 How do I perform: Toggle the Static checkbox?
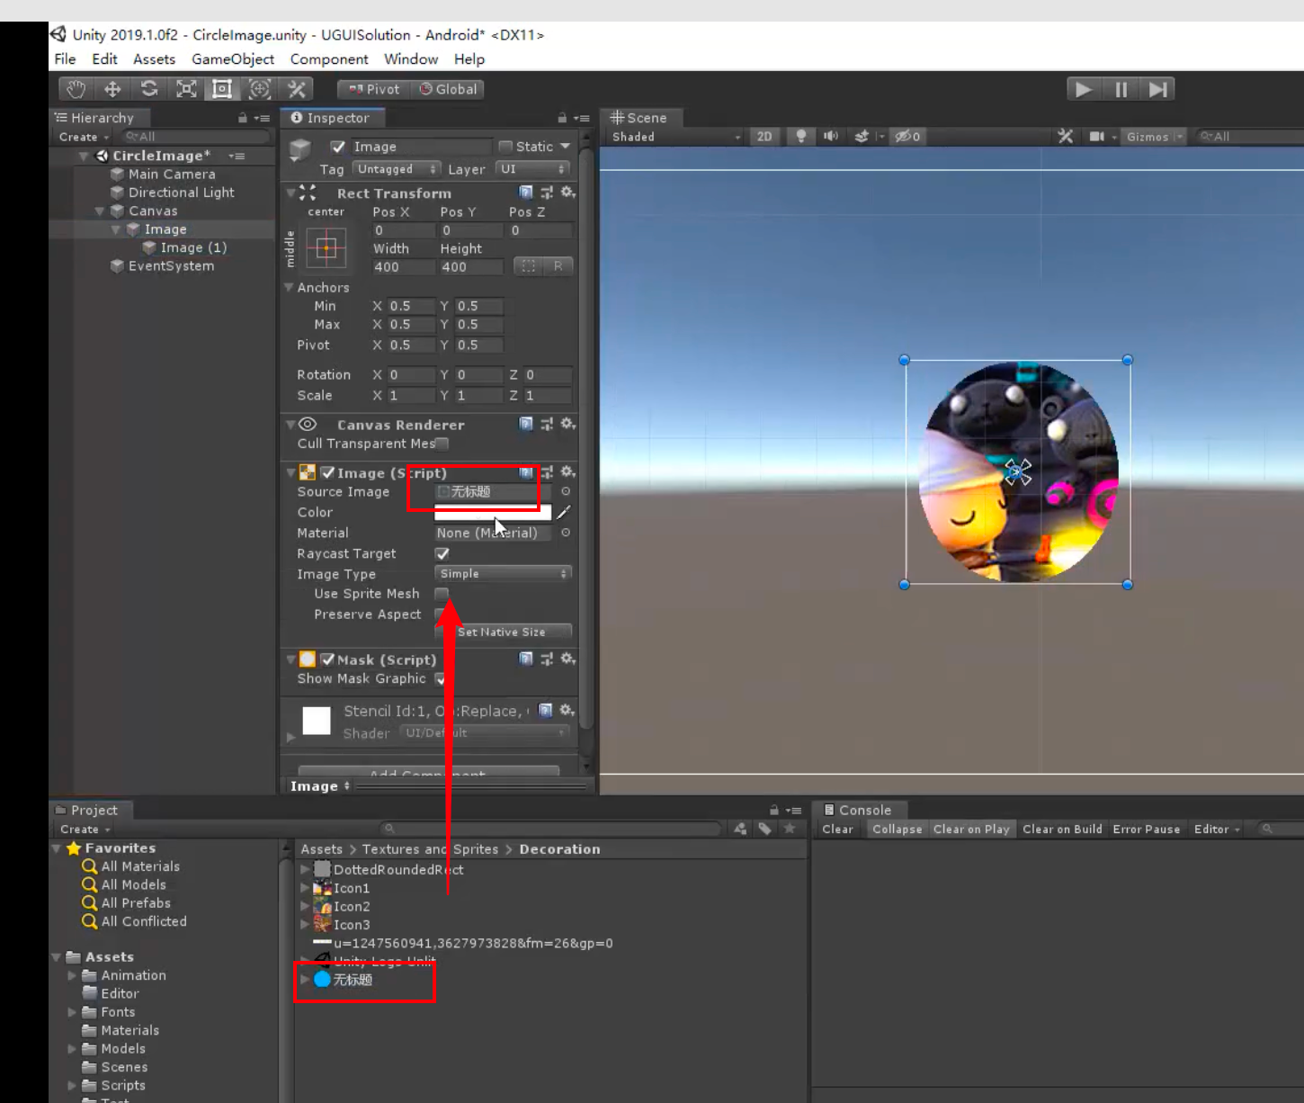click(x=505, y=147)
